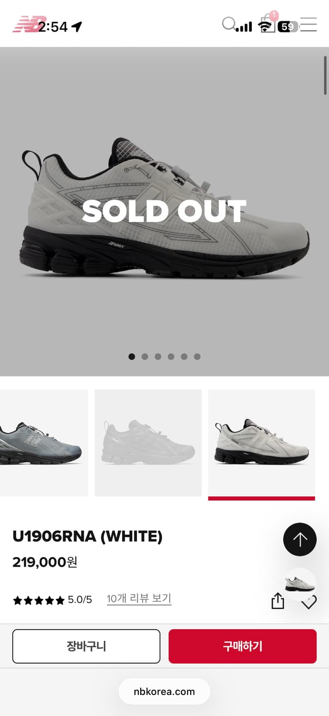
Task: Tap the main SOLD OUT shoe image
Action: [164, 211]
